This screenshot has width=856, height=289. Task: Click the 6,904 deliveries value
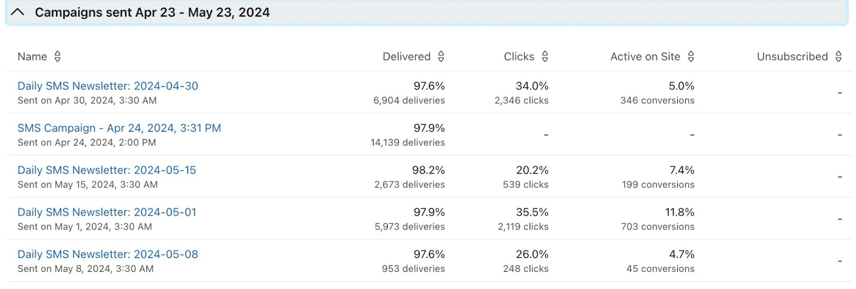tap(409, 101)
